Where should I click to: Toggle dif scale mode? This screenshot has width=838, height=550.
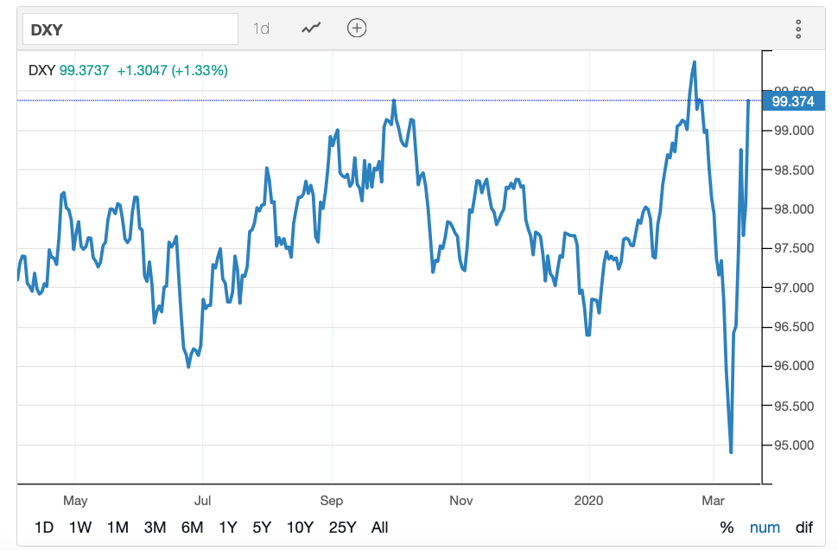pos(804,528)
